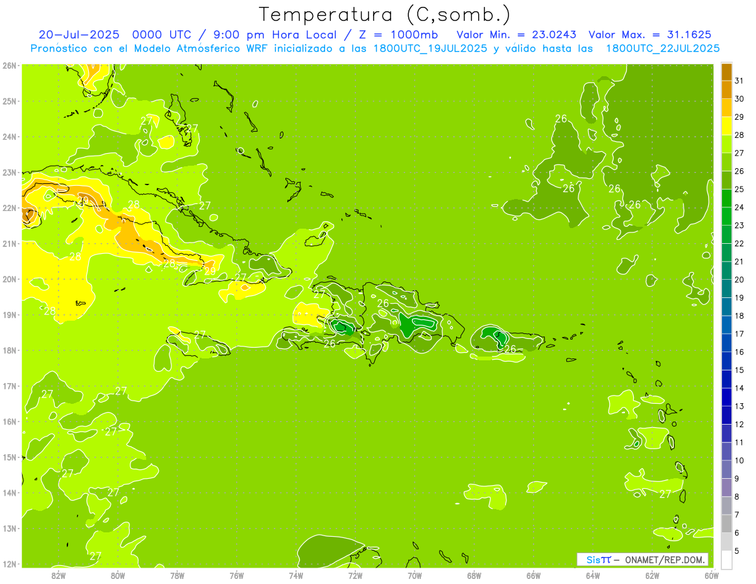Click the 60W longitude axis label

point(711,575)
